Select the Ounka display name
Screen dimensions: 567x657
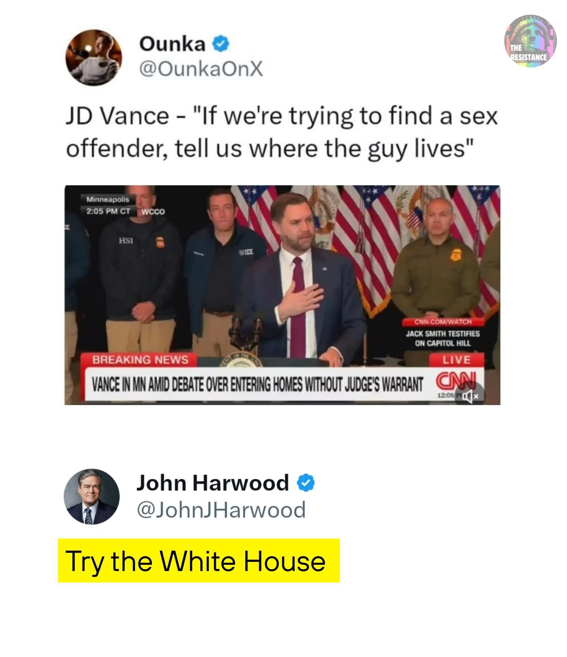point(172,44)
